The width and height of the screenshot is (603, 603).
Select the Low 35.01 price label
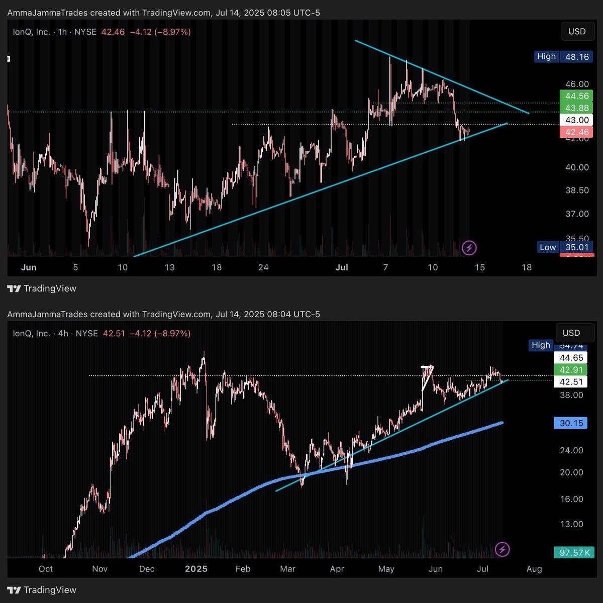click(x=564, y=247)
